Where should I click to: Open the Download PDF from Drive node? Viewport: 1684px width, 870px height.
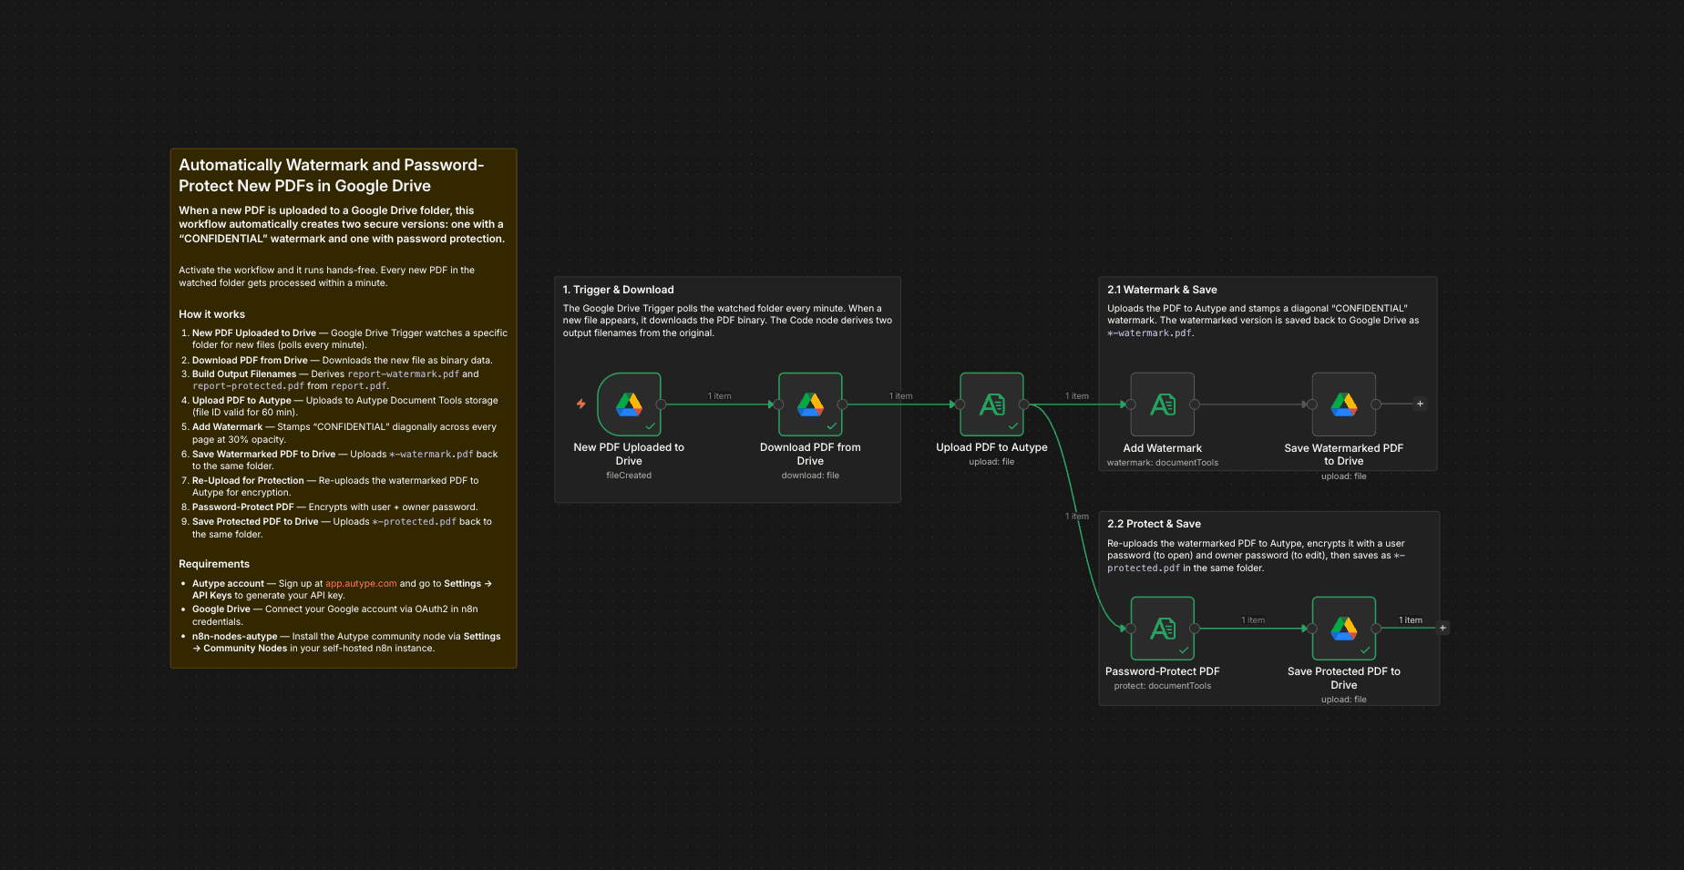pos(809,404)
